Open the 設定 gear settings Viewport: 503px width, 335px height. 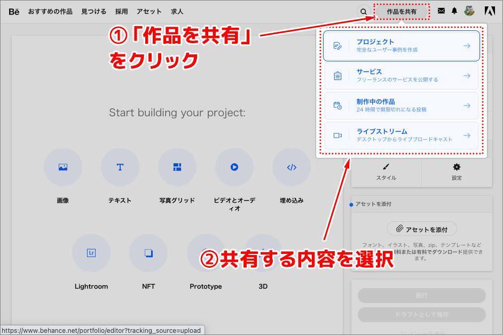tap(457, 172)
